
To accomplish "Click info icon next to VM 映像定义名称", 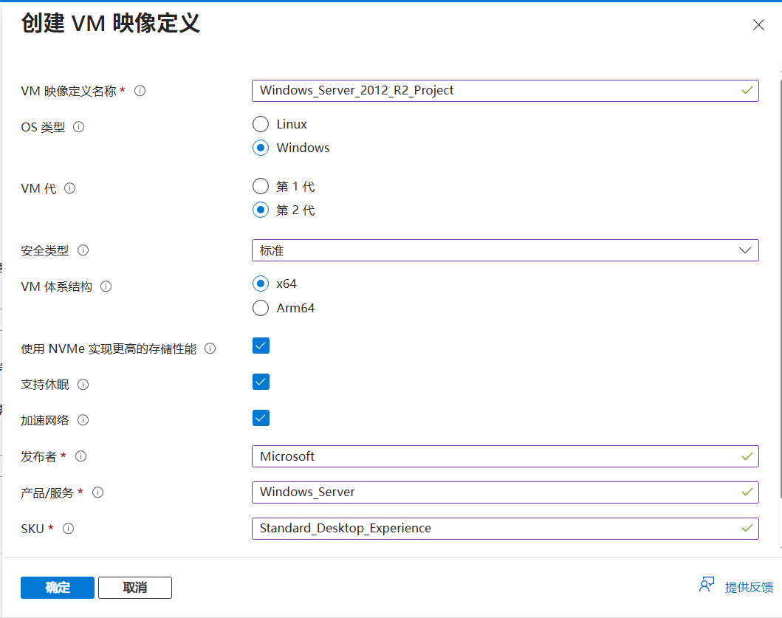I will coord(140,91).
